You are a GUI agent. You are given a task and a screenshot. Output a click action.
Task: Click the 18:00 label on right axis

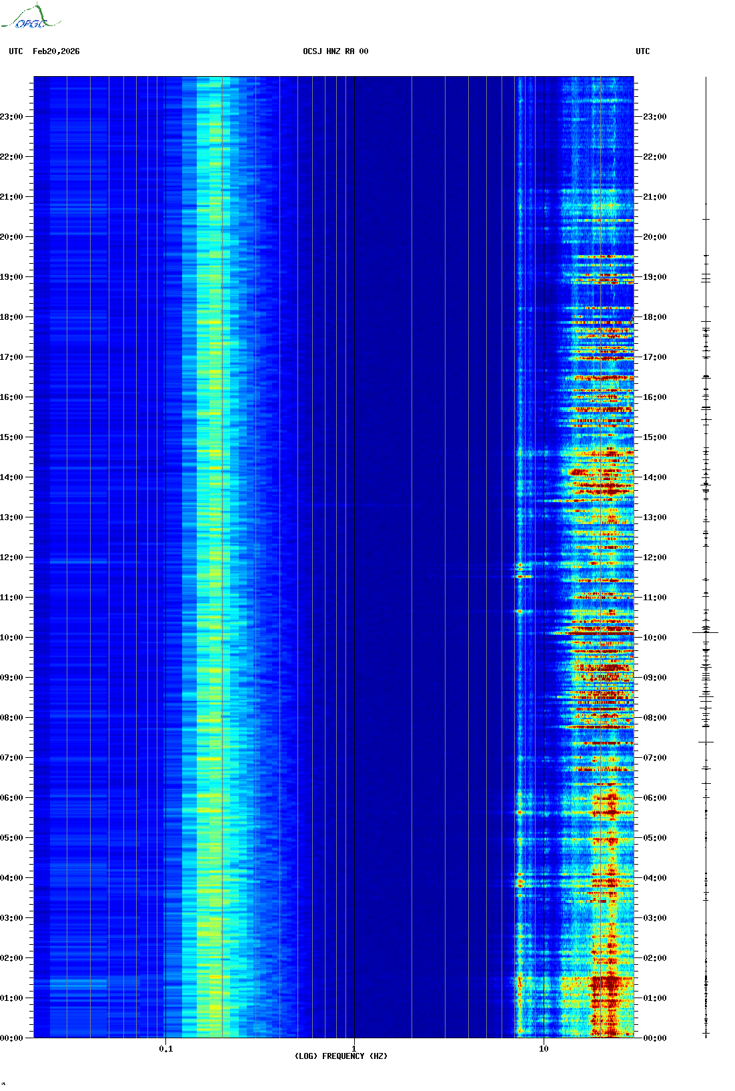point(654,317)
